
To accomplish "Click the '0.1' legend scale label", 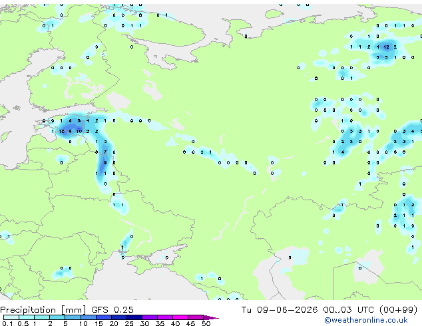I will [x=7, y=323].
